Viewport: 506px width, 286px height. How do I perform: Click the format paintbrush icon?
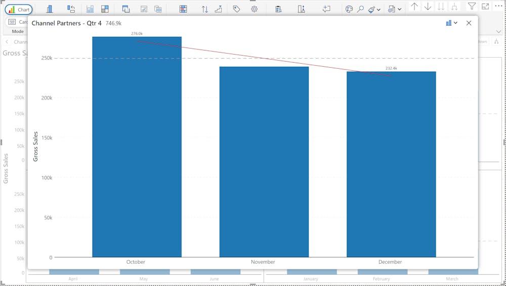coord(372,10)
